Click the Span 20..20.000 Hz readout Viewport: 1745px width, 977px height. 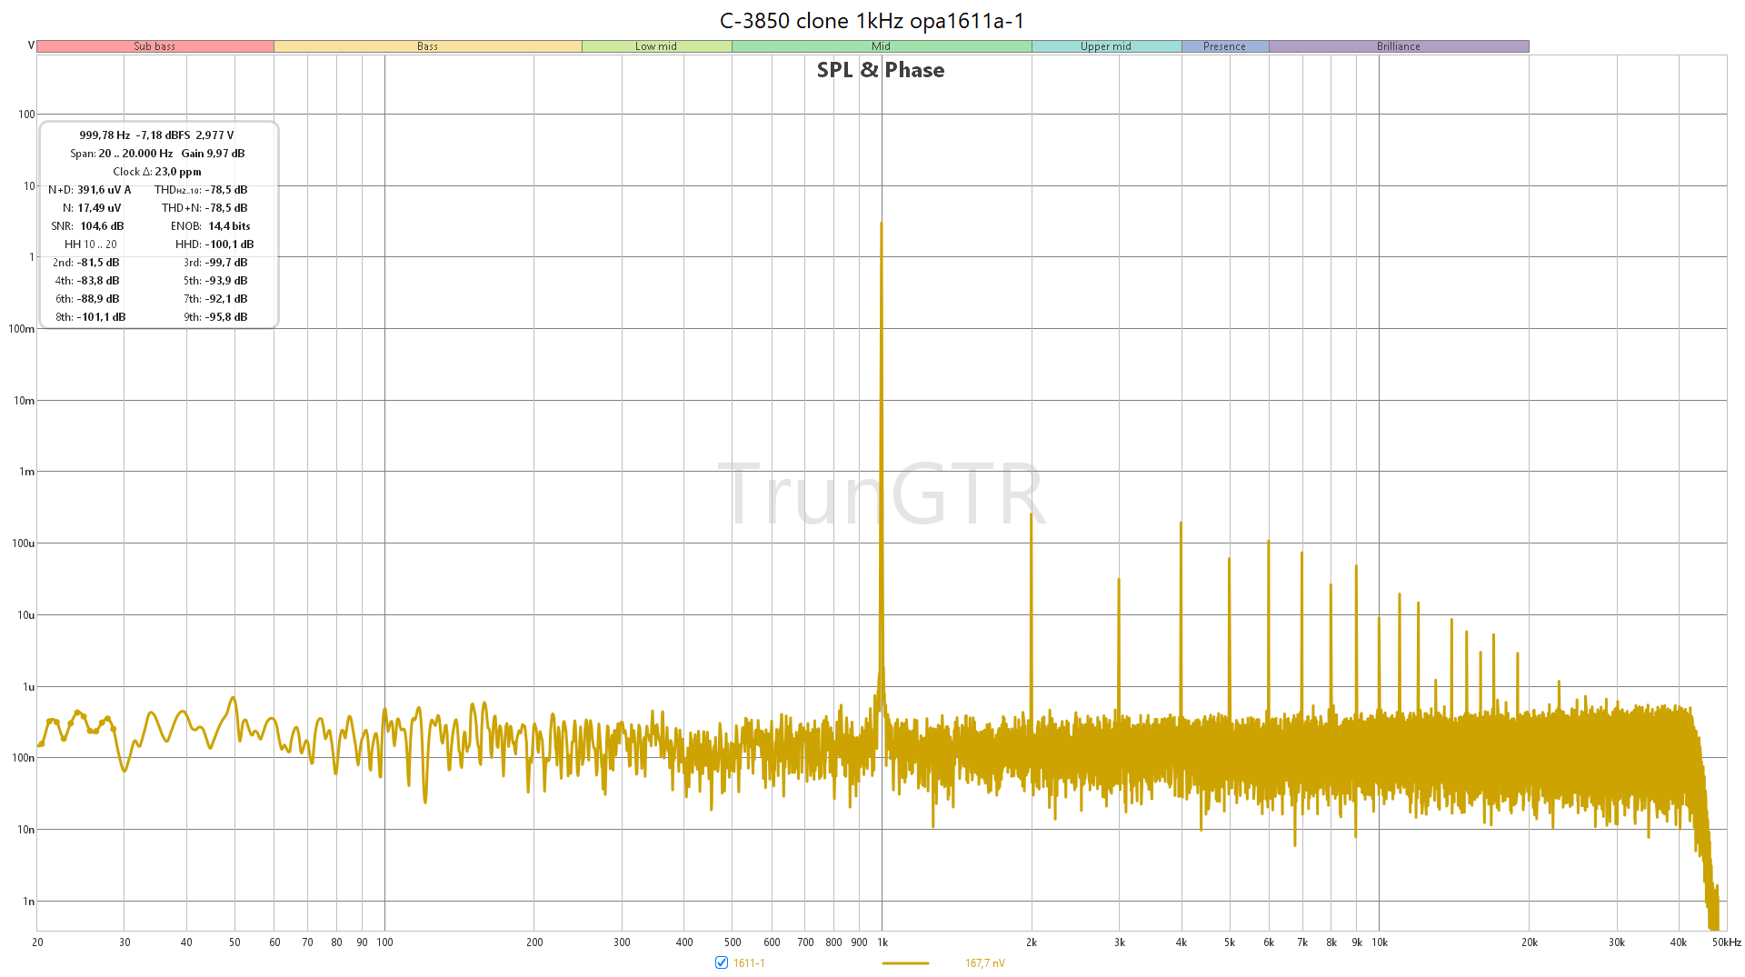coord(121,154)
